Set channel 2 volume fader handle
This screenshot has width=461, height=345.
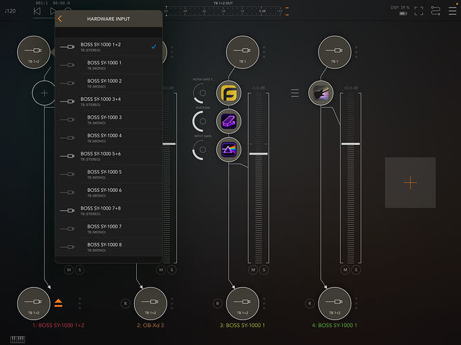click(169, 144)
